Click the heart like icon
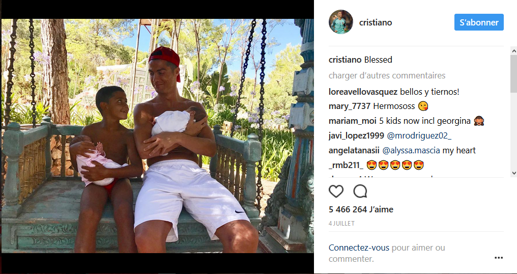 pyautogui.click(x=336, y=191)
